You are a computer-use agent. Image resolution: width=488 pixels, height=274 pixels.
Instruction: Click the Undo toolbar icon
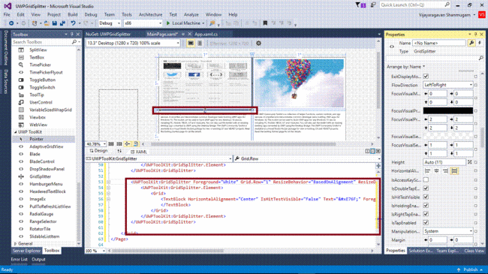pos(73,23)
